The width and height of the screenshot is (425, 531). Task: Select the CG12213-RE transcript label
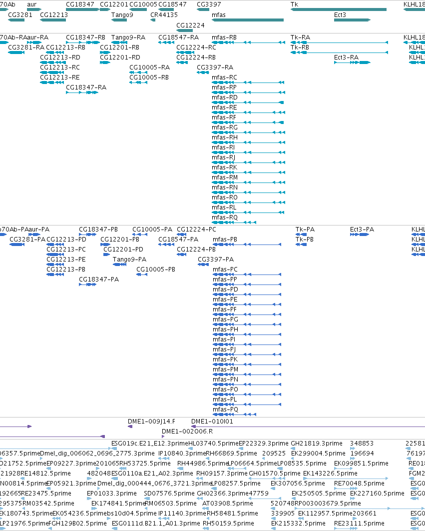coord(60,77)
